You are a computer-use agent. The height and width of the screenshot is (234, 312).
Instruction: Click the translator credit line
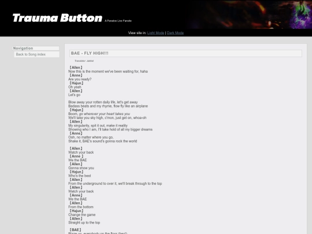tap(84, 61)
